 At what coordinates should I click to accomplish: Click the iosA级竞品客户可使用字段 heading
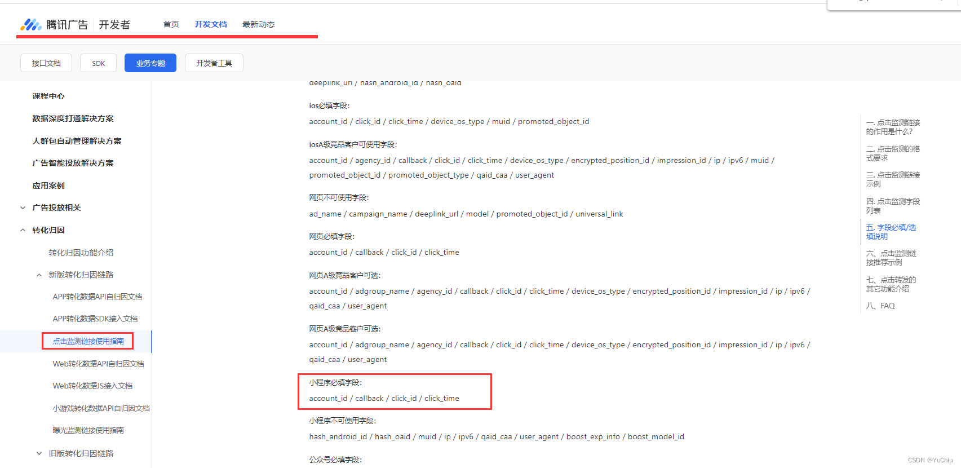pos(353,144)
